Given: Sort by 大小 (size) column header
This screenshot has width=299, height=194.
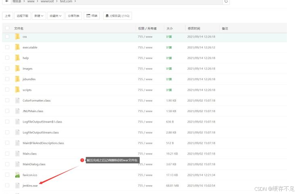Looking at the screenshot, I should tap(169, 29).
